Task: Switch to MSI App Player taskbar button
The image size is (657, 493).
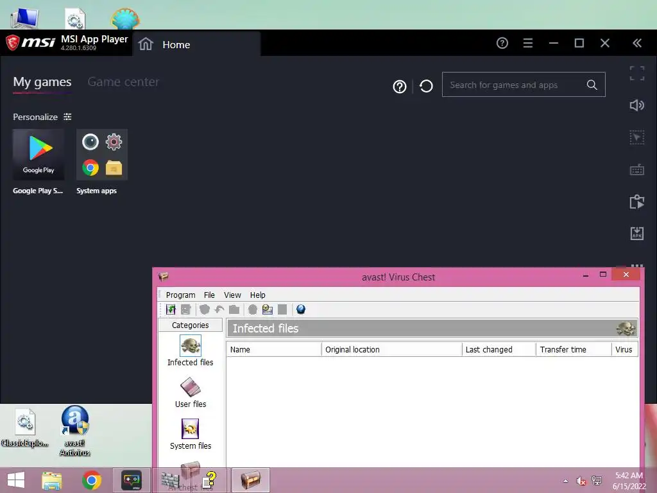Action: click(131, 480)
